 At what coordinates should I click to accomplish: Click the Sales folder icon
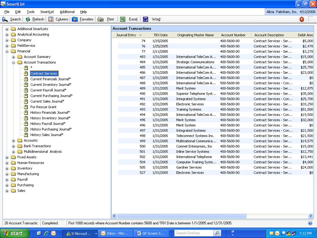(x=13, y=191)
